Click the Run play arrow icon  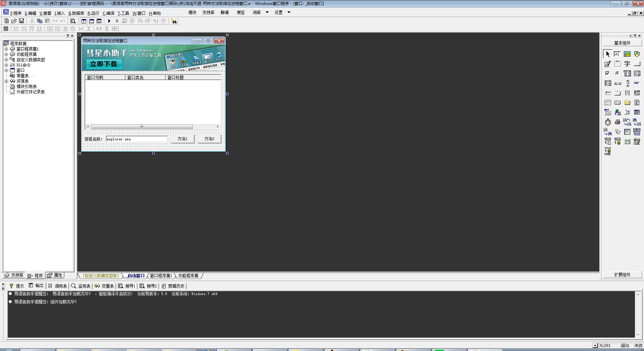pyautogui.click(x=109, y=21)
